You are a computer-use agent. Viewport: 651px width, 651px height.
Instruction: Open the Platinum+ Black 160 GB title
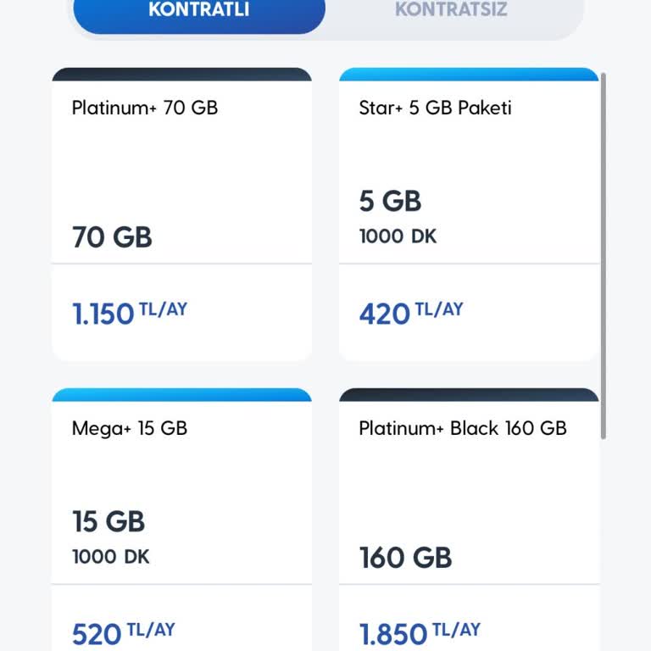pyautogui.click(x=462, y=428)
